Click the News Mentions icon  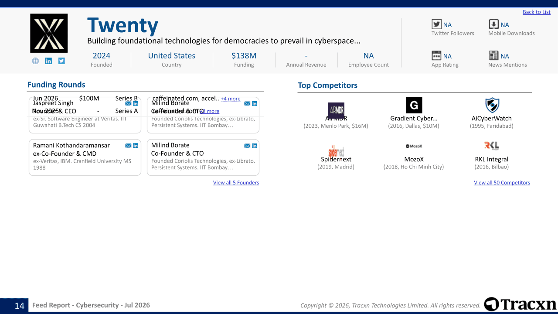pyautogui.click(x=493, y=55)
